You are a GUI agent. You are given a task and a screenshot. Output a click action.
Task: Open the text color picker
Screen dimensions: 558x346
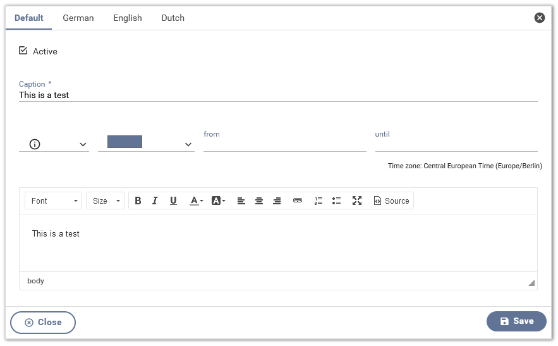click(x=197, y=201)
